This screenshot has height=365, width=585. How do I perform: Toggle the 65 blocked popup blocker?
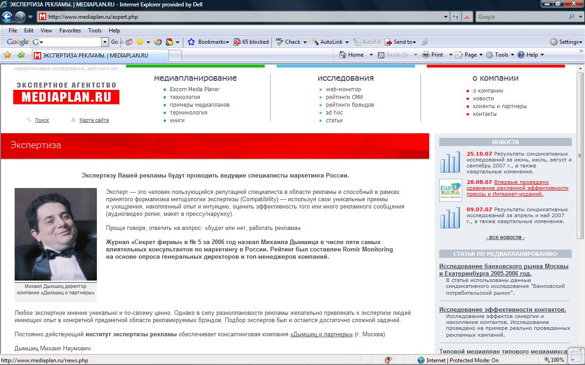coord(251,42)
